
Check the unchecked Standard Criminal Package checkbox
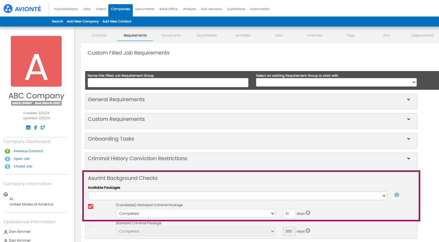[x=91, y=224]
